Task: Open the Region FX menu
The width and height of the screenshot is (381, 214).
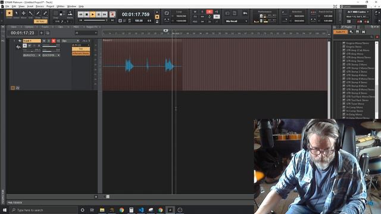Action: point(92,27)
